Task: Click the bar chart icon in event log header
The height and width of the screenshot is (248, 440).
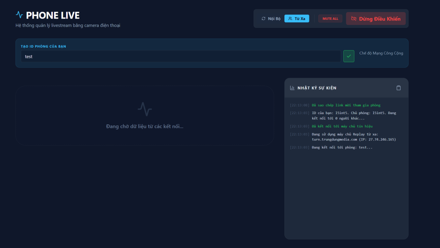Action: (293, 88)
